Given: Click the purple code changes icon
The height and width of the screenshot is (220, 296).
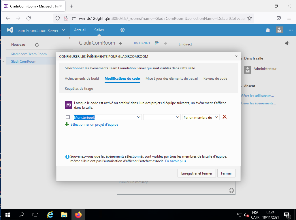Looking at the screenshot, I should click(69, 105).
